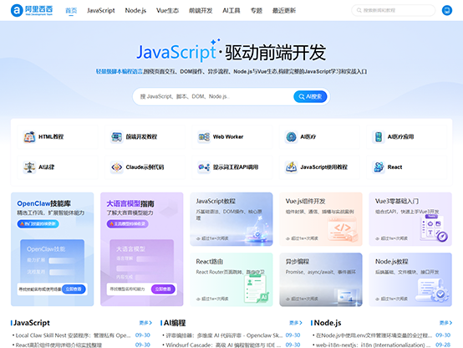Open the 最近更新 navigation item

coord(284,10)
